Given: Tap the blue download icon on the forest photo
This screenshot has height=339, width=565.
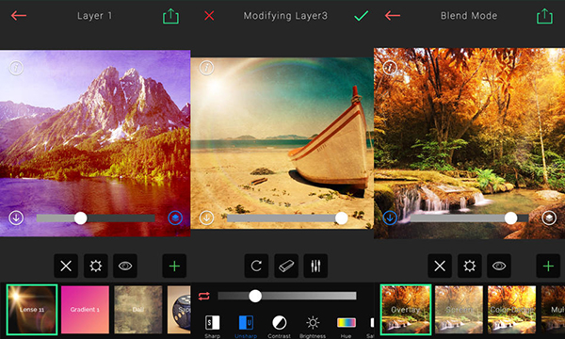Looking at the screenshot, I should [390, 218].
